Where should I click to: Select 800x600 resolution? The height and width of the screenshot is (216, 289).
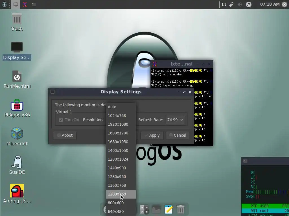click(121, 203)
